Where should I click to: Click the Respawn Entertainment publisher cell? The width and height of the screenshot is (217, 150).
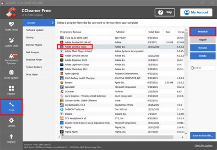coord(127,73)
